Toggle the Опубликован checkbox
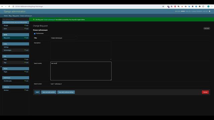The height and width of the screenshot is (120, 214). coord(35,33)
